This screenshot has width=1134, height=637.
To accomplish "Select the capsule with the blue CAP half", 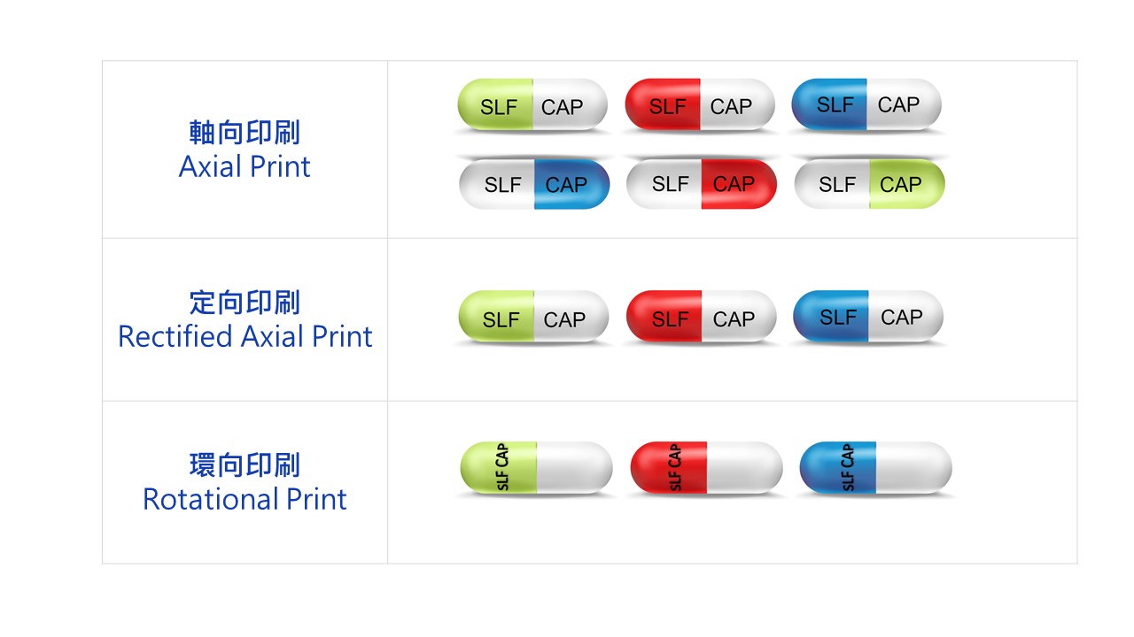I will pyautogui.click(x=534, y=184).
